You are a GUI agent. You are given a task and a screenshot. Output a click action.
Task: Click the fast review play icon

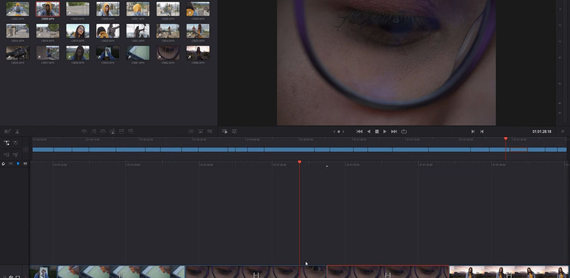[225, 131]
